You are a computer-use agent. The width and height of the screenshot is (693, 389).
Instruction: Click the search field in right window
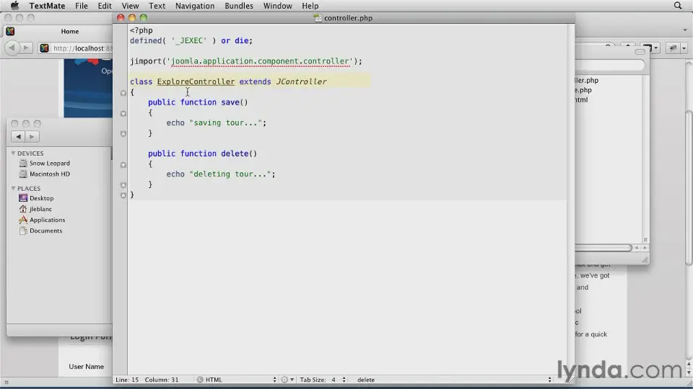pyautogui.click(x=610, y=66)
